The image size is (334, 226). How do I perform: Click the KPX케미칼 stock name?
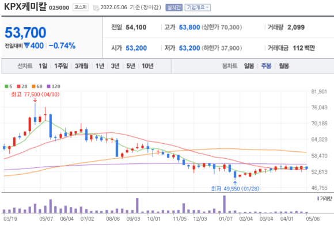[x=25, y=7]
